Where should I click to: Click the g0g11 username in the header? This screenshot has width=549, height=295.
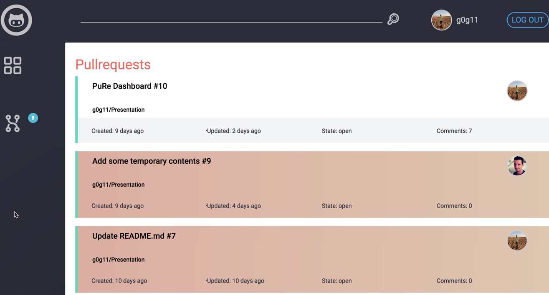[467, 20]
